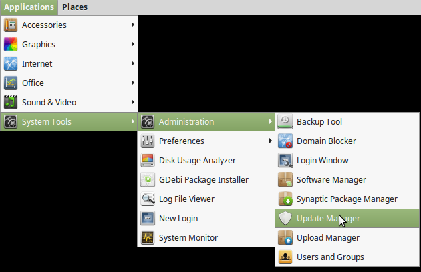Expand Graphics submenu arrow

132,44
